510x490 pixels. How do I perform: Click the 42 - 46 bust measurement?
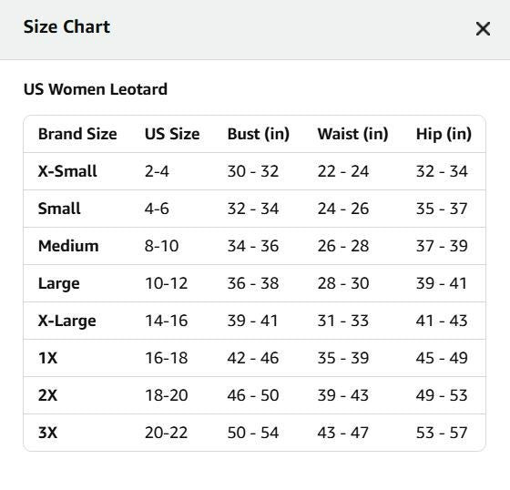[x=253, y=358]
